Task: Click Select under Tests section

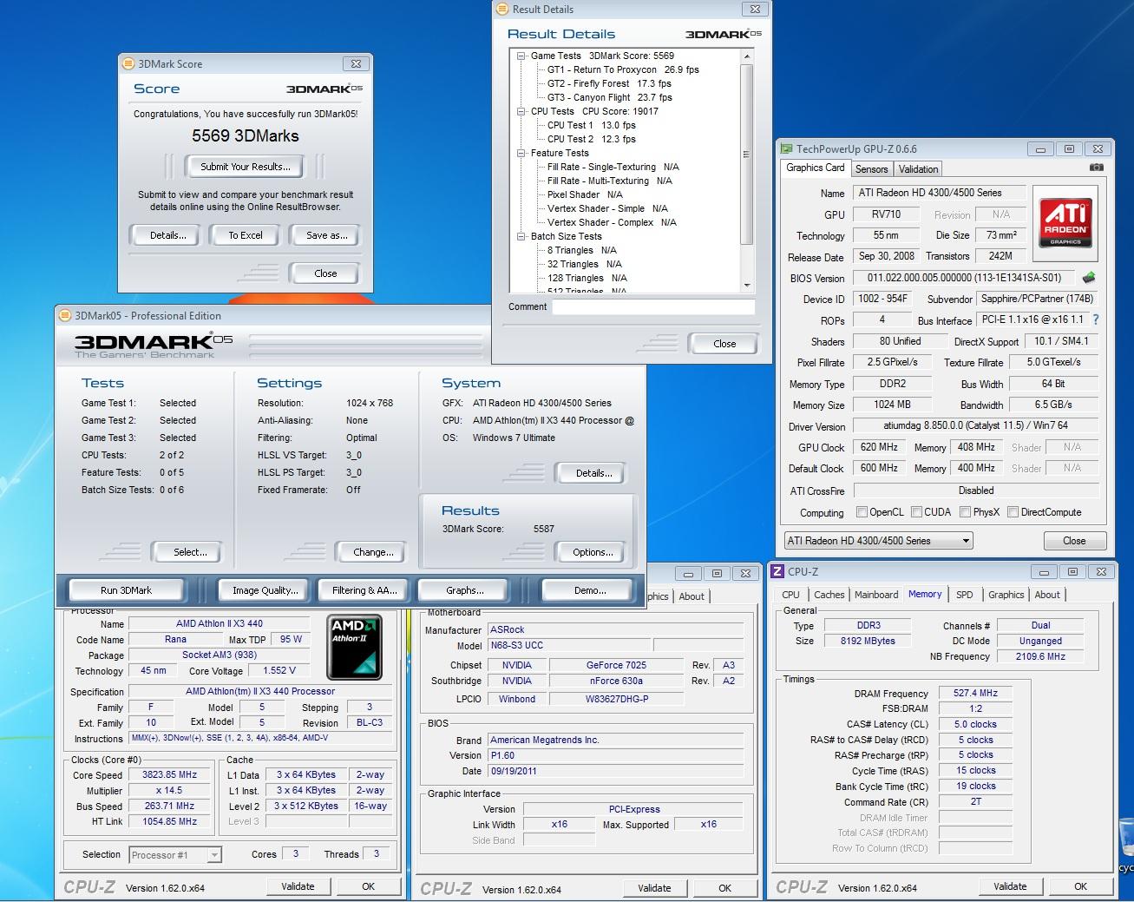Action: click(190, 552)
